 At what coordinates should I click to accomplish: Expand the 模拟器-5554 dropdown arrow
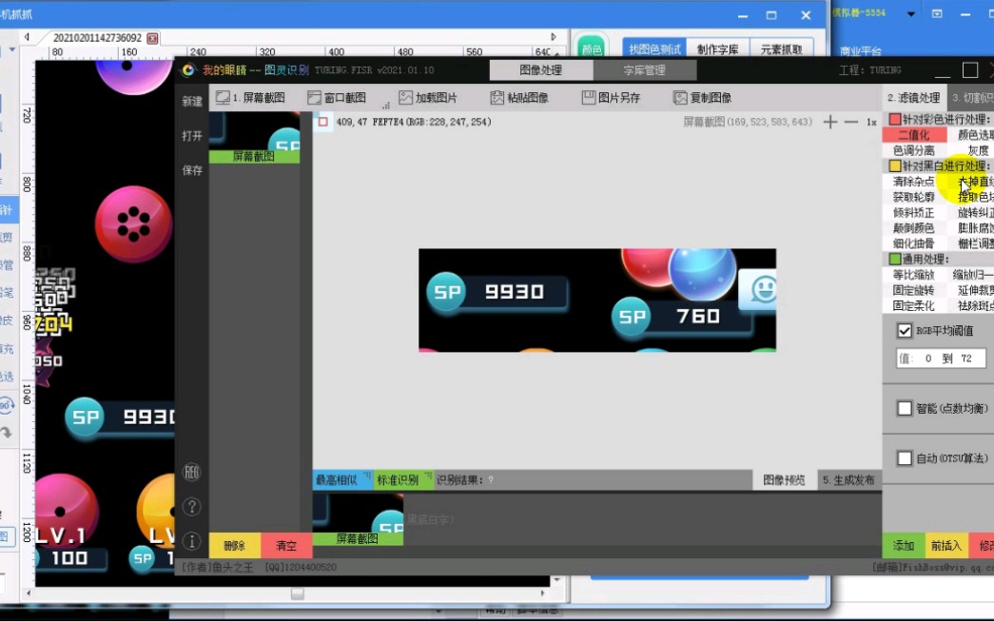(911, 14)
